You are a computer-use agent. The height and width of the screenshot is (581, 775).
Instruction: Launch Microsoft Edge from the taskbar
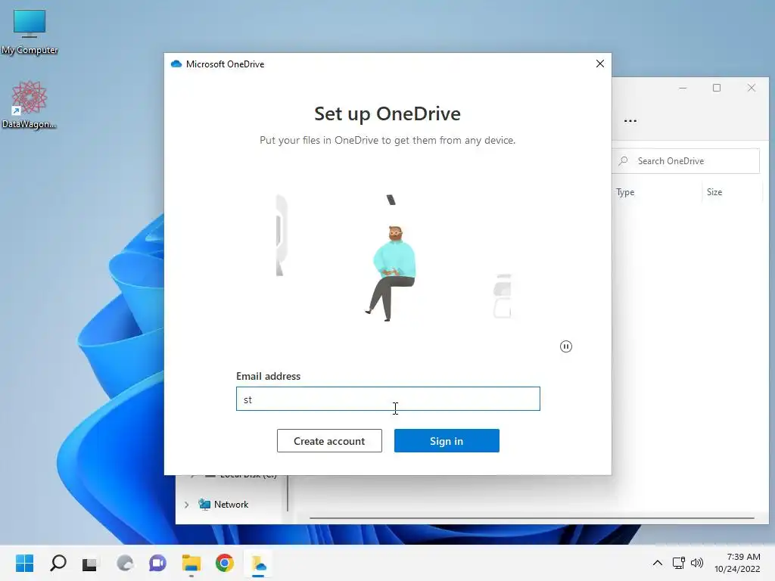[x=125, y=563]
